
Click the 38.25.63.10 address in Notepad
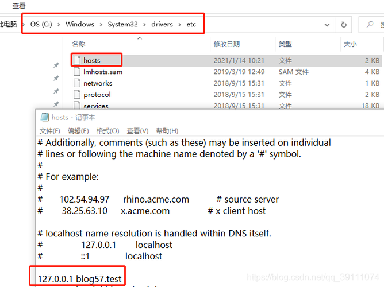click(x=85, y=211)
